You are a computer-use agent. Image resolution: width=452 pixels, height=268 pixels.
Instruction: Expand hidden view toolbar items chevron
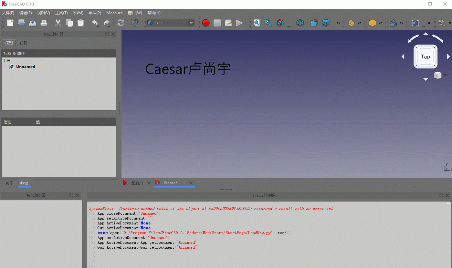click(338, 23)
